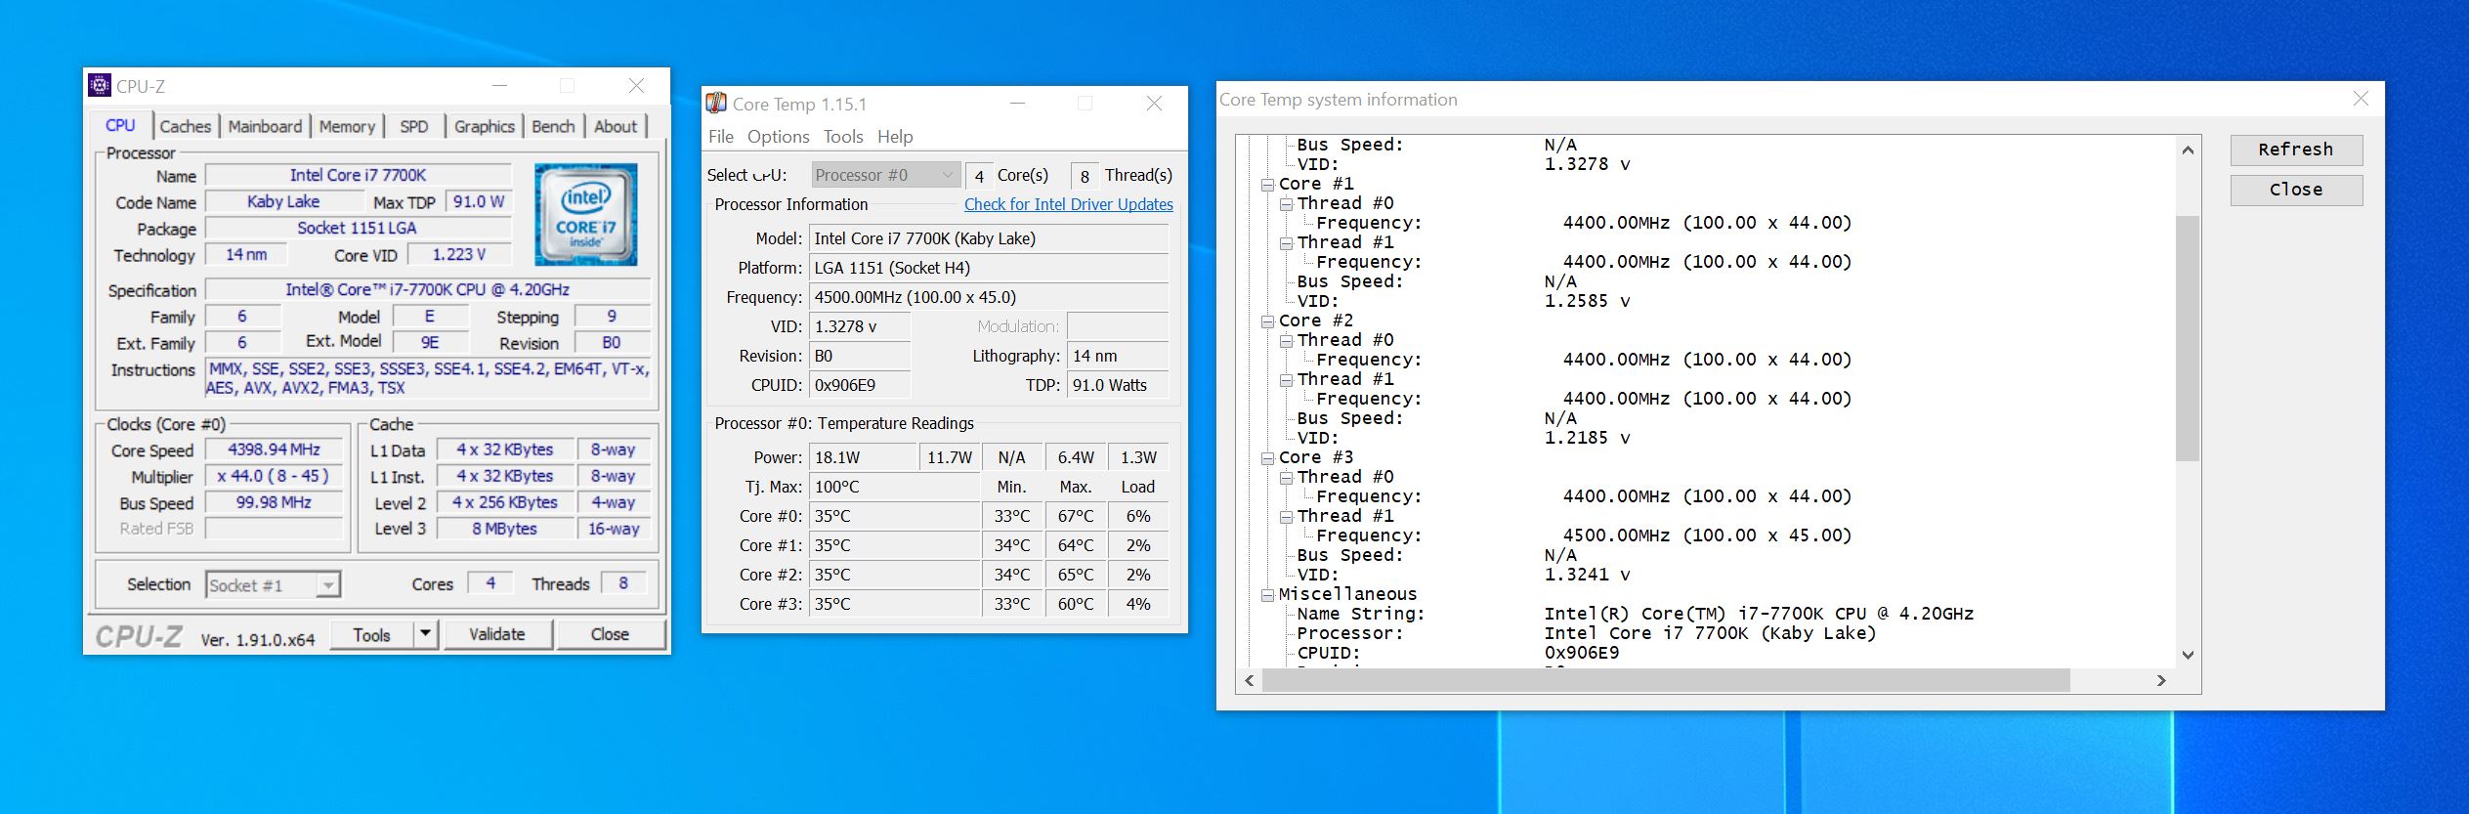Click the horizontal scrollbar thumb in system info

pyautogui.click(x=1666, y=680)
